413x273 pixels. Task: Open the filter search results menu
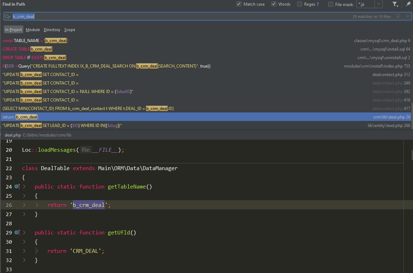pos(395,4)
